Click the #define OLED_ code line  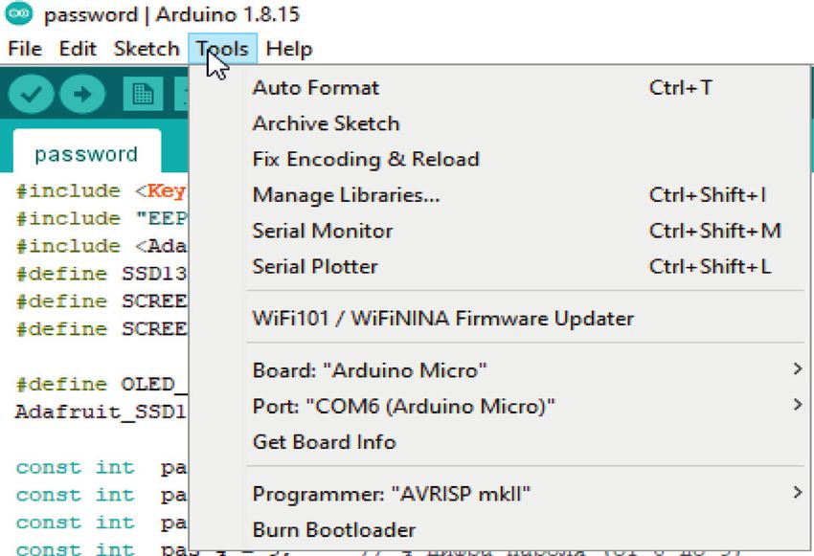tap(102, 385)
